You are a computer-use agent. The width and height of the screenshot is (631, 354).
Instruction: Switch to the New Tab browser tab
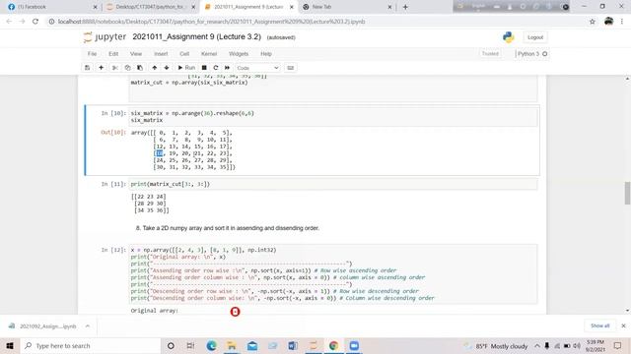pos(347,7)
